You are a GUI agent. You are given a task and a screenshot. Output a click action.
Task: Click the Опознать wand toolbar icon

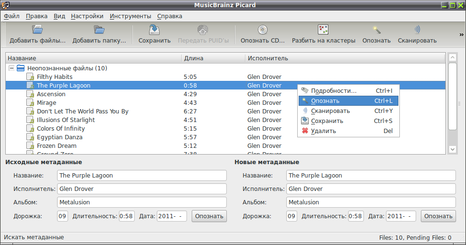(x=376, y=30)
